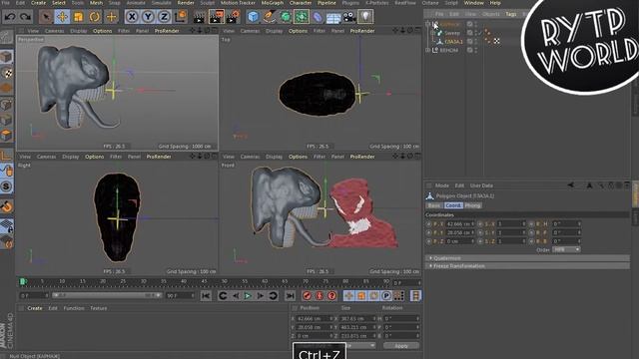Open the Render menu
Screen dimensions: 639x359
186,3
